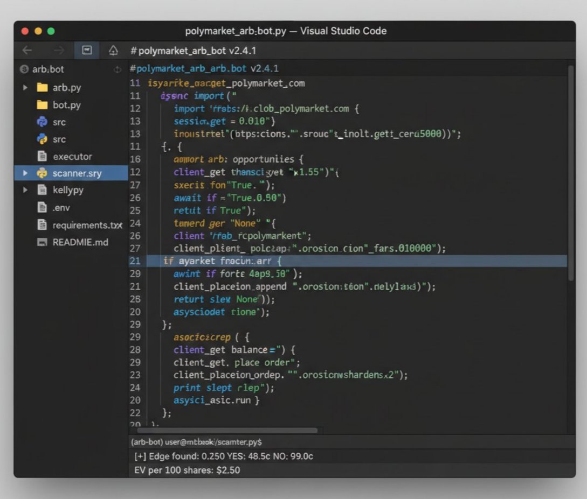The height and width of the screenshot is (499, 587).
Task: Open the .env file
Action: click(61, 208)
